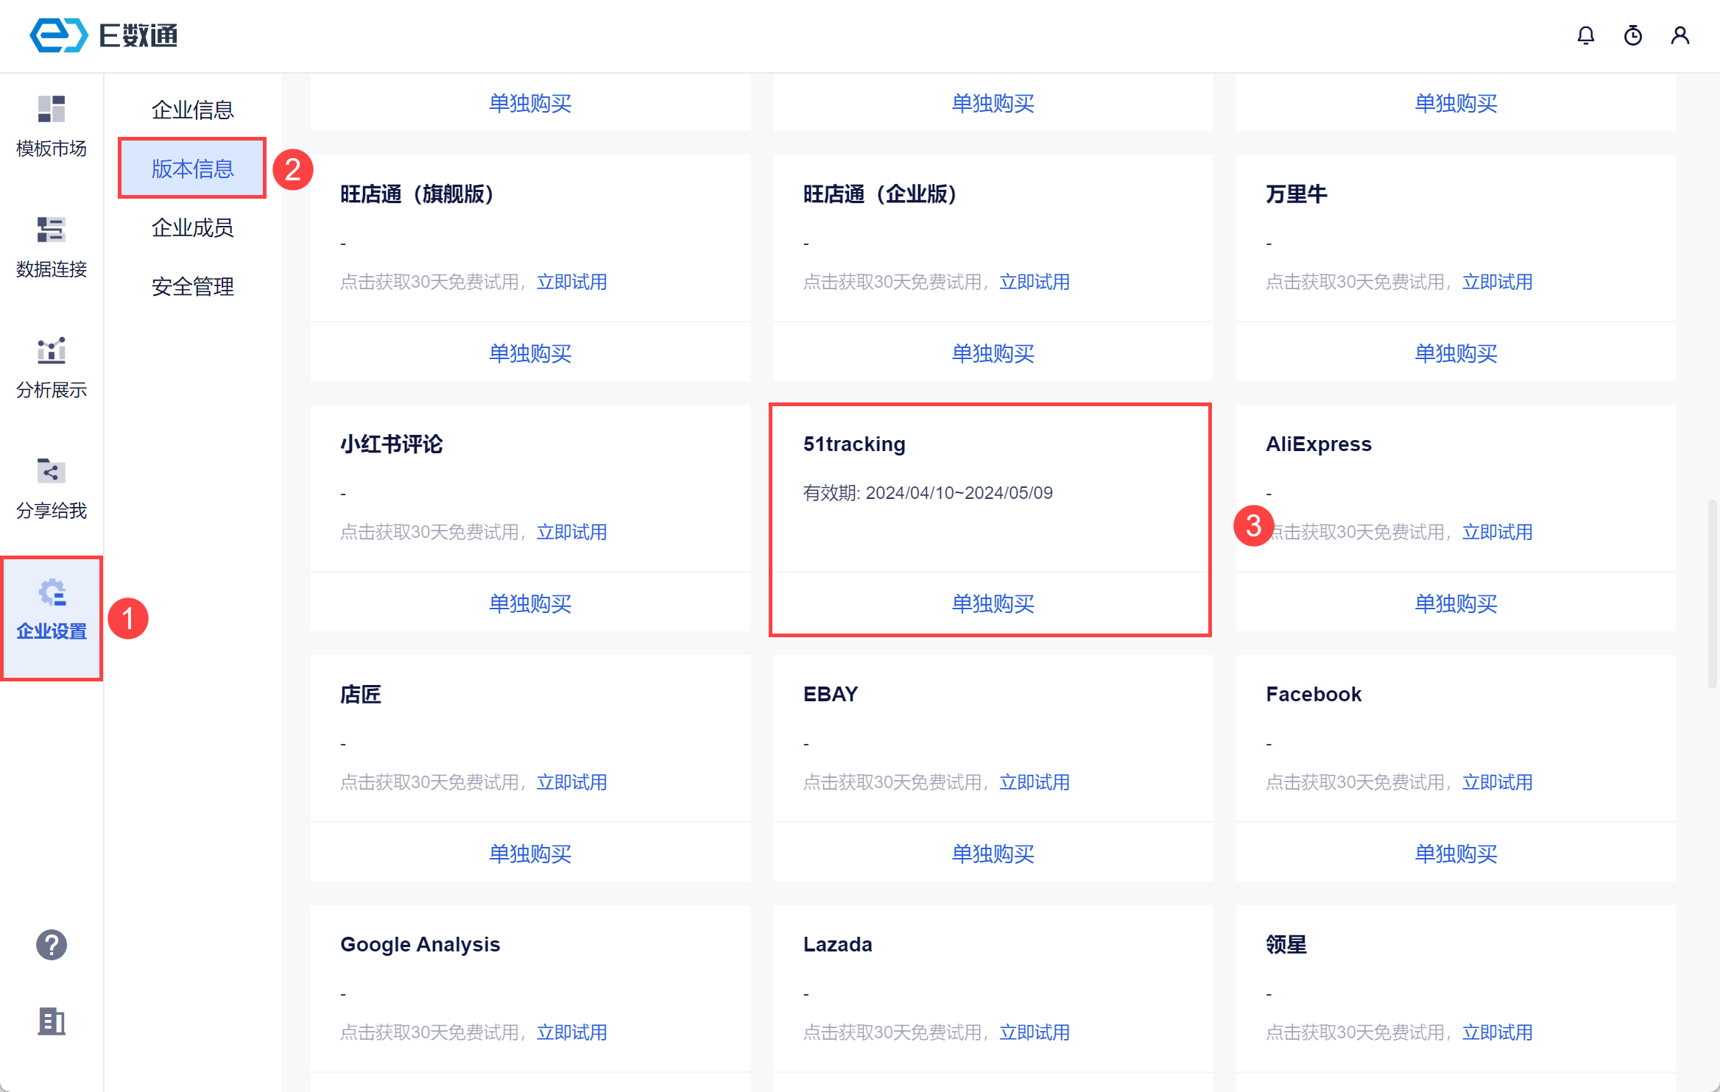Select the highlighted 版本信息 menu item
Image resolution: width=1720 pixels, height=1092 pixels.
(192, 169)
